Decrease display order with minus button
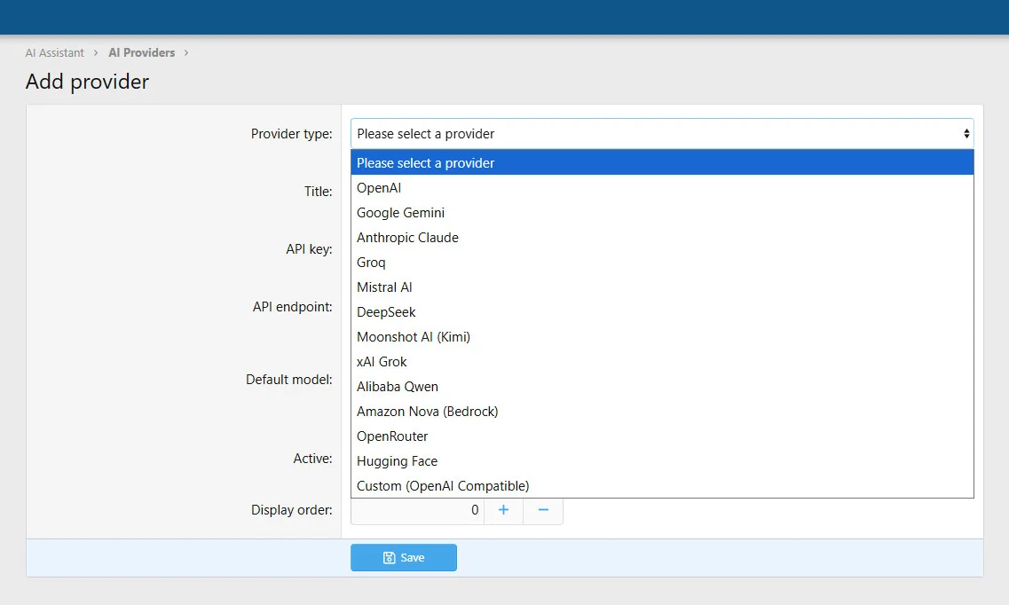This screenshot has height=605, width=1009. 543,510
